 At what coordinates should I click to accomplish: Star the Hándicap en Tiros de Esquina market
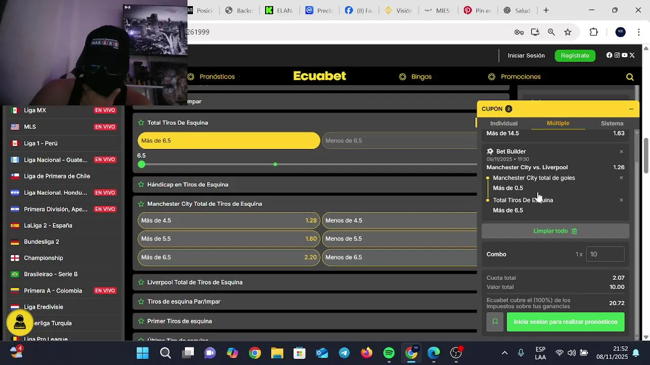(141, 185)
